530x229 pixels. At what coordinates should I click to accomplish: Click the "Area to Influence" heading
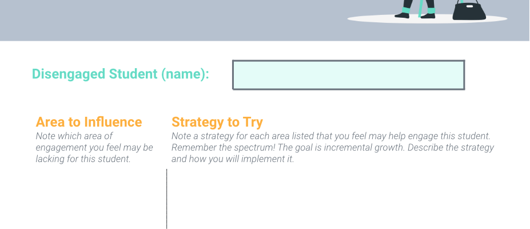89,122
